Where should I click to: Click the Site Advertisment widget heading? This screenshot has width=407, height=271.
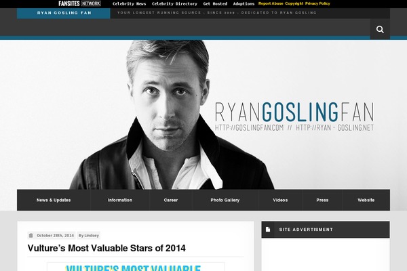point(306,230)
